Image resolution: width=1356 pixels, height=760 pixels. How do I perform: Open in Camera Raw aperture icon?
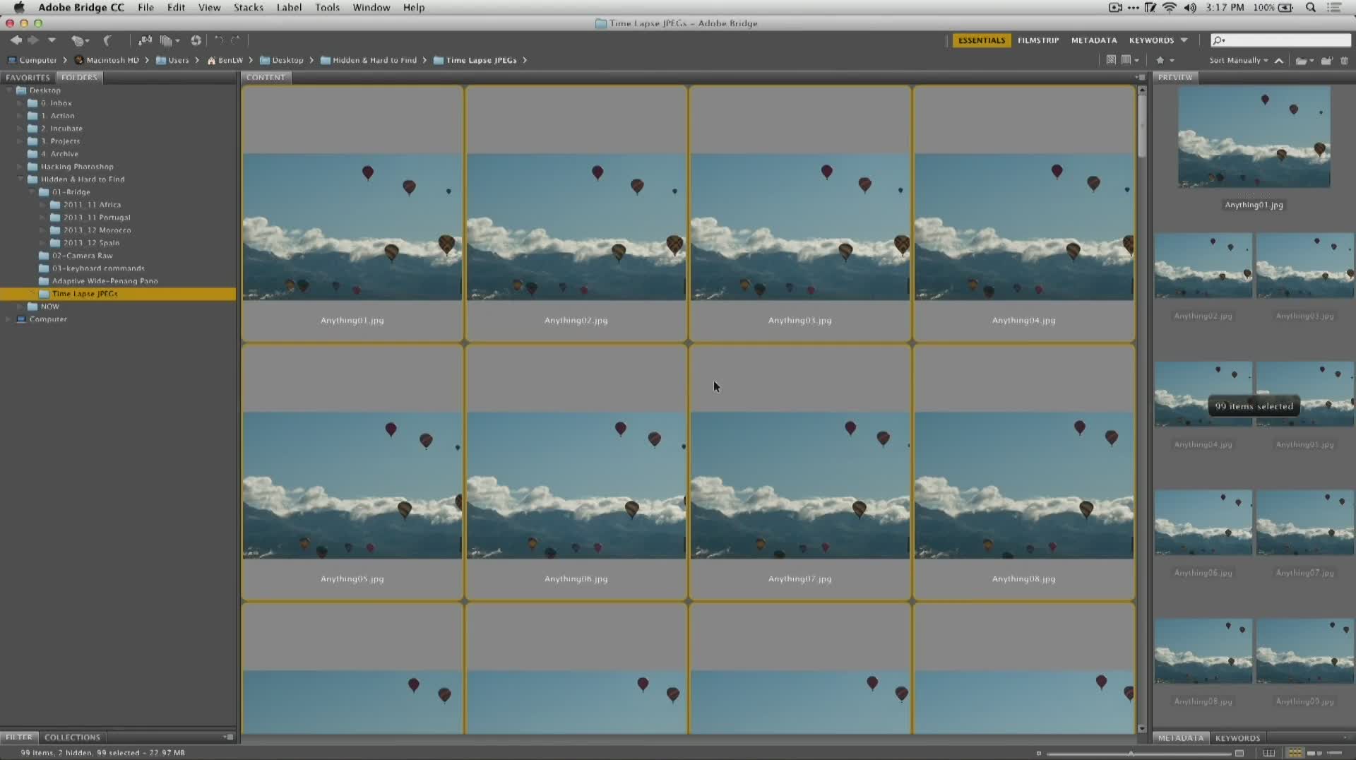(196, 40)
